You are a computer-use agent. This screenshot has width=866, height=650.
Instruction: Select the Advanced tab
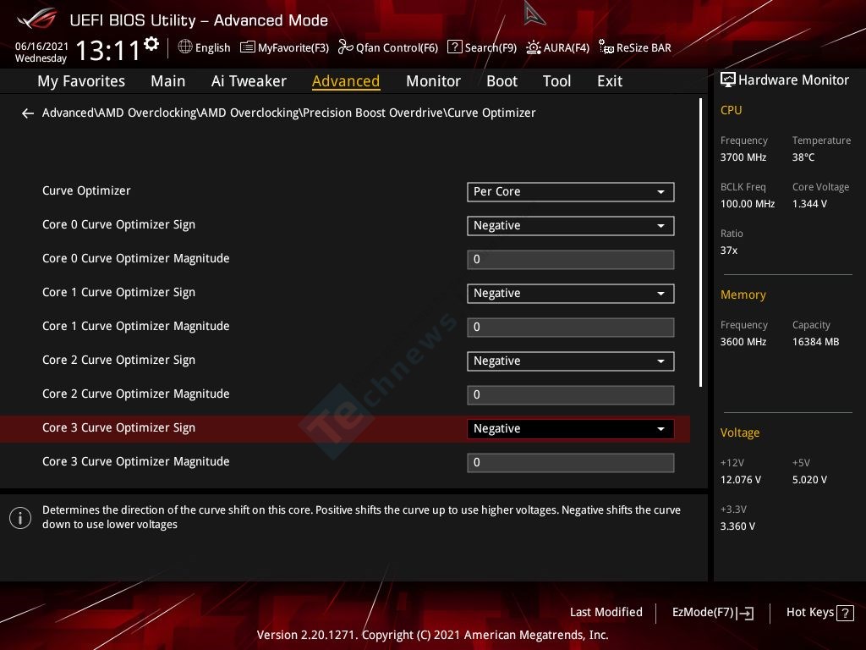tap(346, 81)
